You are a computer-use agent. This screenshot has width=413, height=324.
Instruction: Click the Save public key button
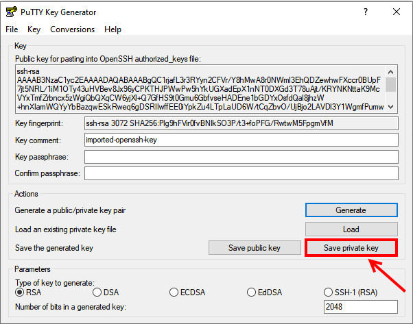point(255,247)
